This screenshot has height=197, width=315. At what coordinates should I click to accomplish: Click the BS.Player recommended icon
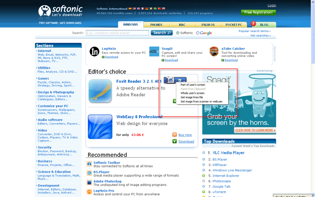89,173
